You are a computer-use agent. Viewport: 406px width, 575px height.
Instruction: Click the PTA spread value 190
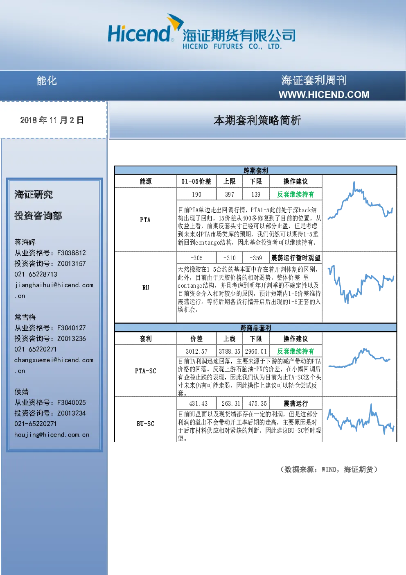point(196,194)
